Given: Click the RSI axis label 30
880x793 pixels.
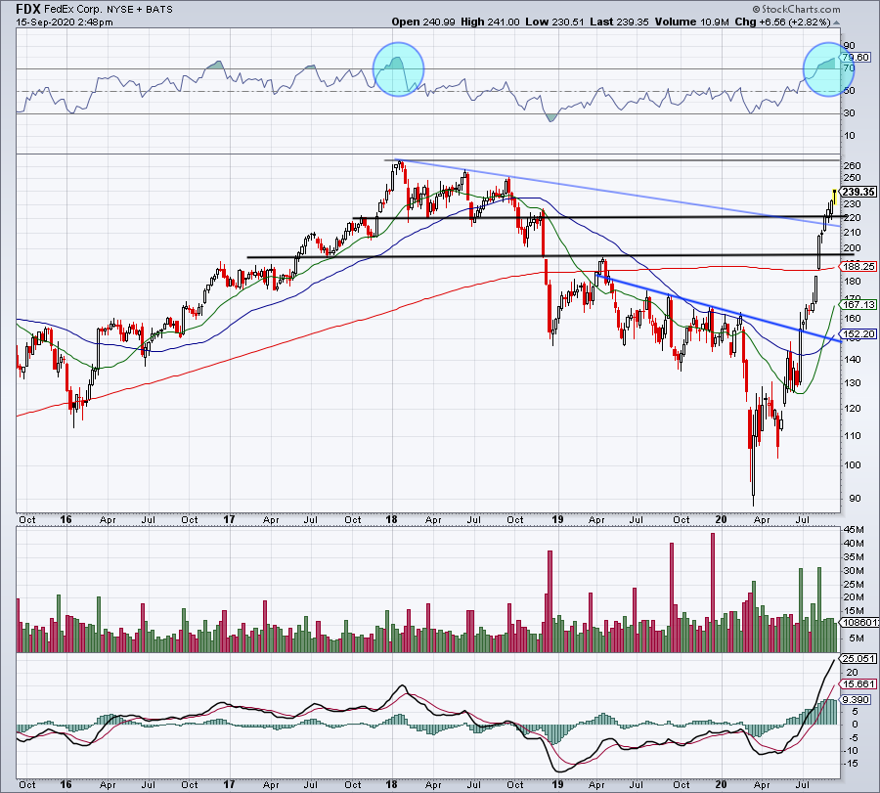Looking at the screenshot, I should point(849,113).
